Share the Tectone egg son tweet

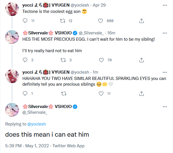point(141,21)
